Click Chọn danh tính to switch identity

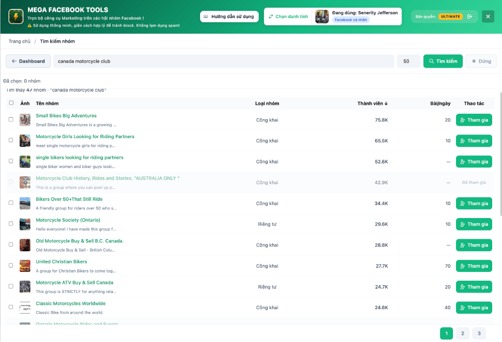(288, 16)
